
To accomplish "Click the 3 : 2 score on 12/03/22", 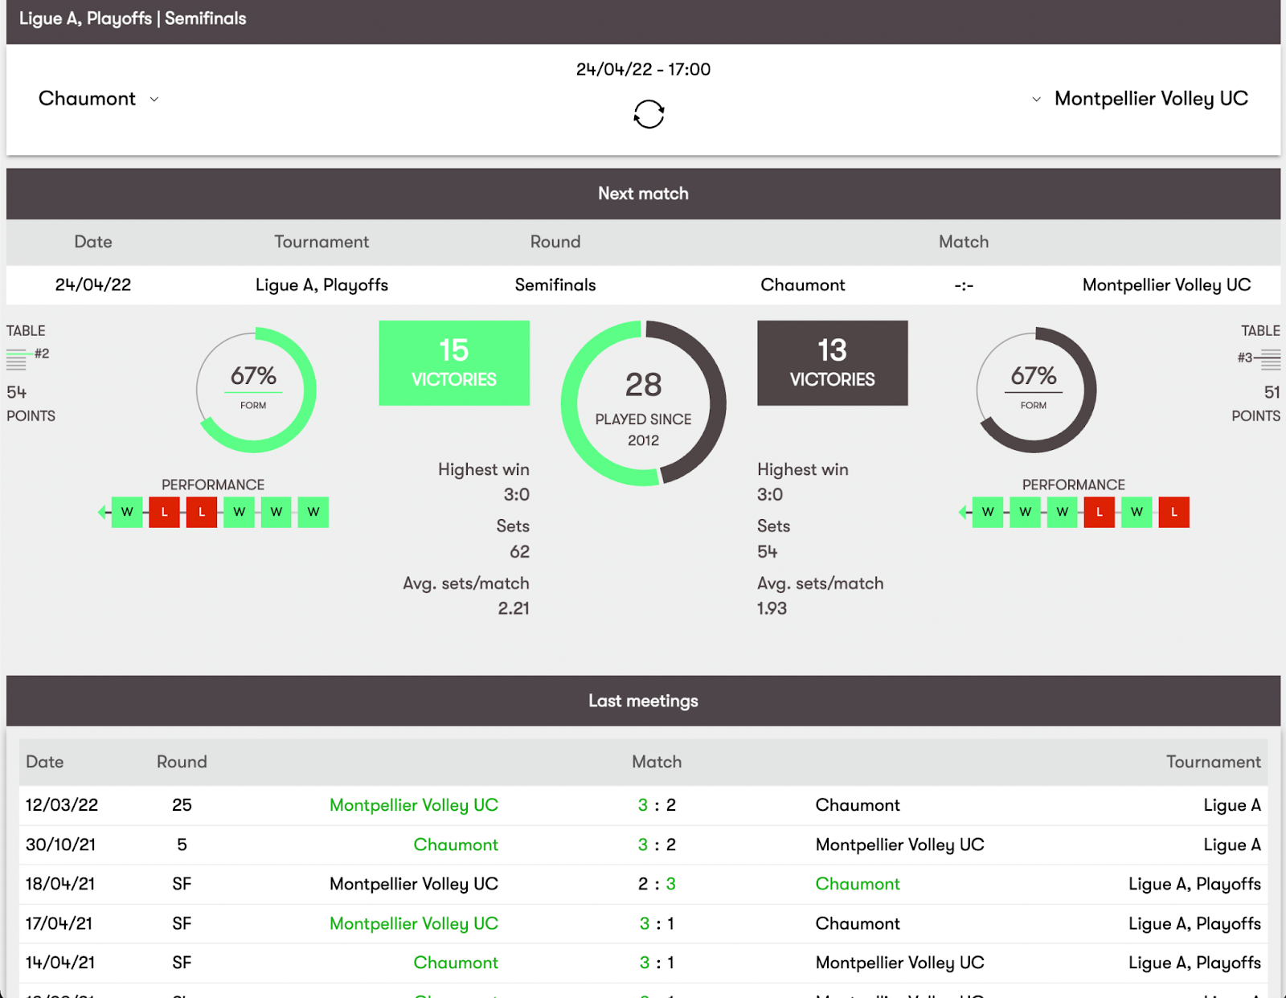I will [x=657, y=805].
